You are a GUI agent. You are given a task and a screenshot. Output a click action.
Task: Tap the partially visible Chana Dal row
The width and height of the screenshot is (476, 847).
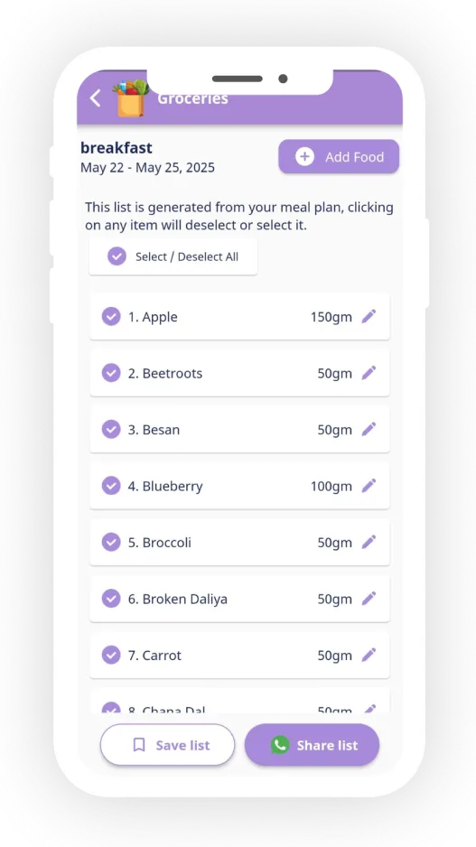(x=239, y=703)
